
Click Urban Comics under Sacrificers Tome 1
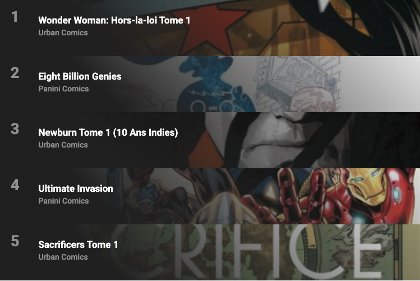point(63,257)
